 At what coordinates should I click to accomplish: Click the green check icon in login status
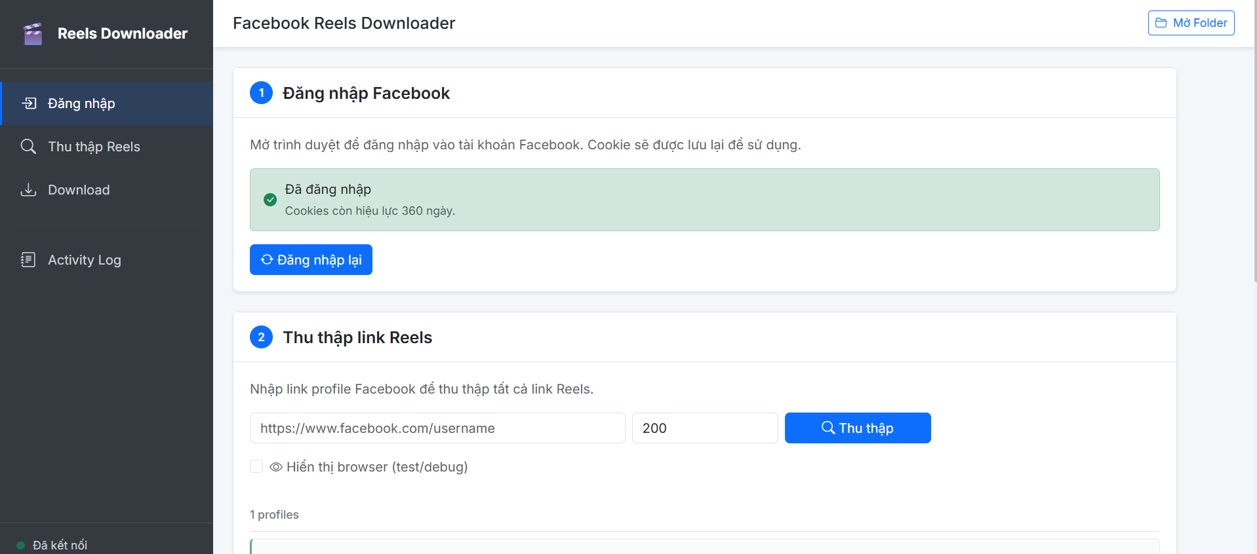point(270,200)
